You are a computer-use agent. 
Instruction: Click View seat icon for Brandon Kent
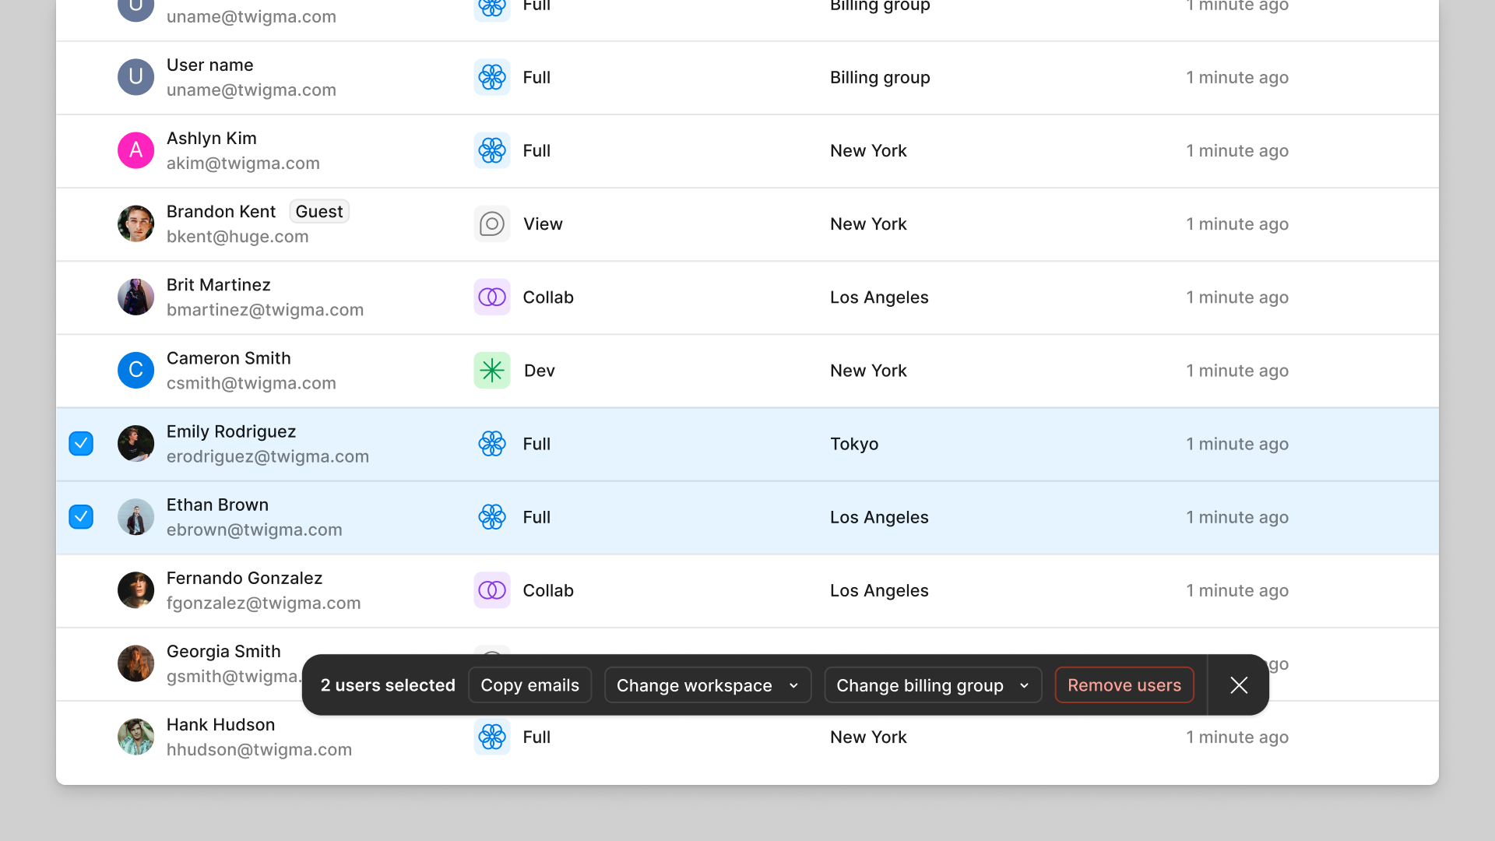(492, 224)
